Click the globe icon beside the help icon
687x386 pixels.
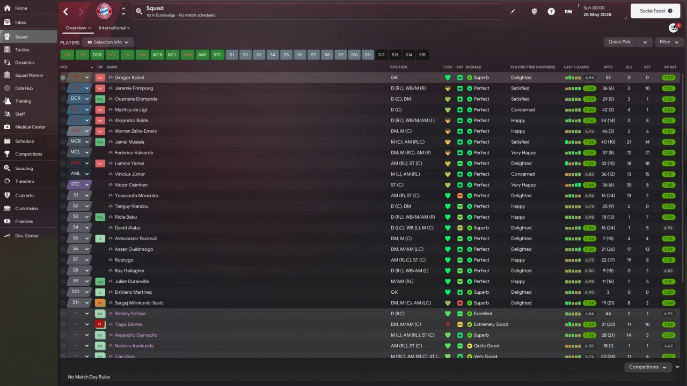(x=534, y=11)
